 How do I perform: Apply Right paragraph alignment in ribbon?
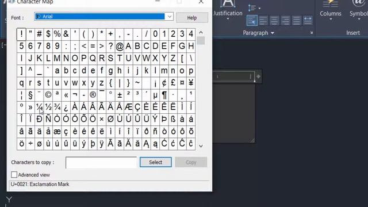(285, 21)
